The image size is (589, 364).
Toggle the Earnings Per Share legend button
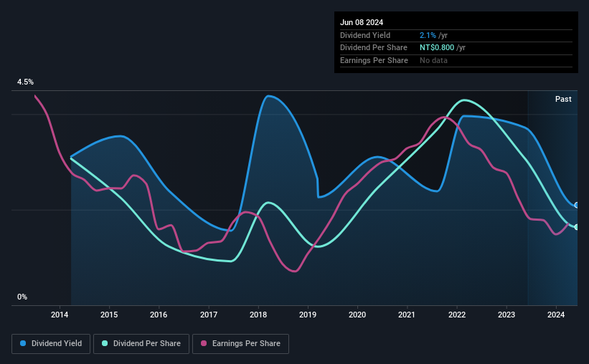click(240, 344)
